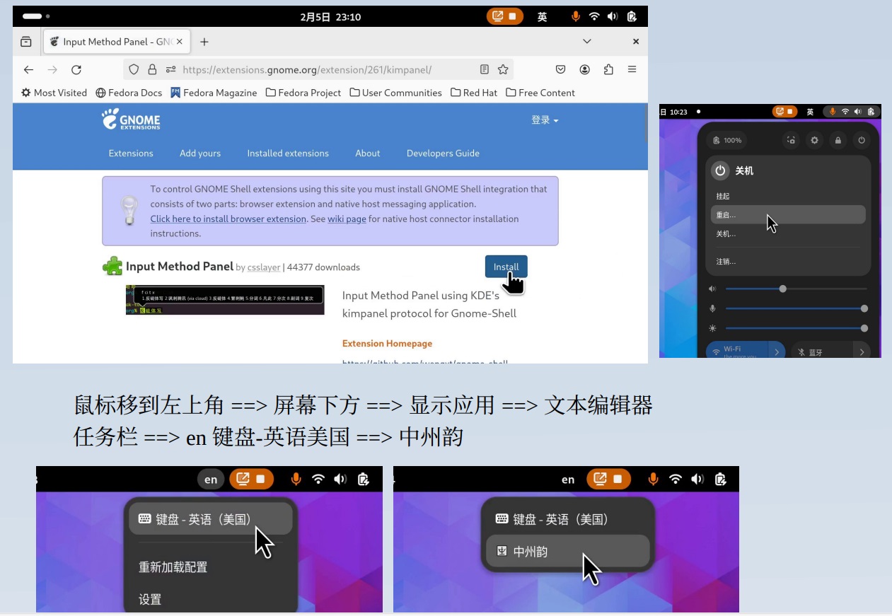Open the csslayer author link
Screen dimensions: 892x616
click(264, 267)
